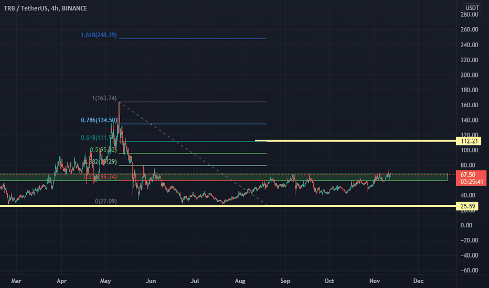Screen dimensions: 489x288
Task: Click the Jun label on time axis
Action: coord(151,281)
